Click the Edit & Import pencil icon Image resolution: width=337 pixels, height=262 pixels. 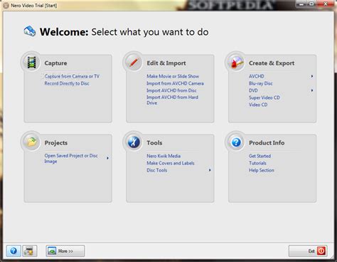[134, 63]
